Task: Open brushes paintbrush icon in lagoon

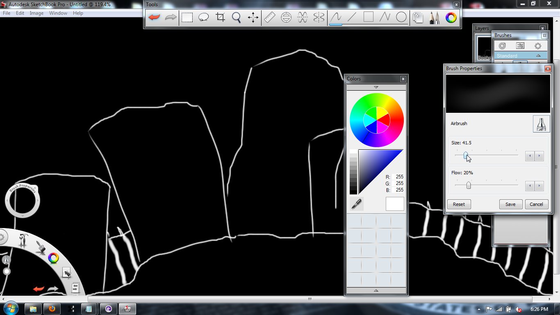Action: [40, 247]
